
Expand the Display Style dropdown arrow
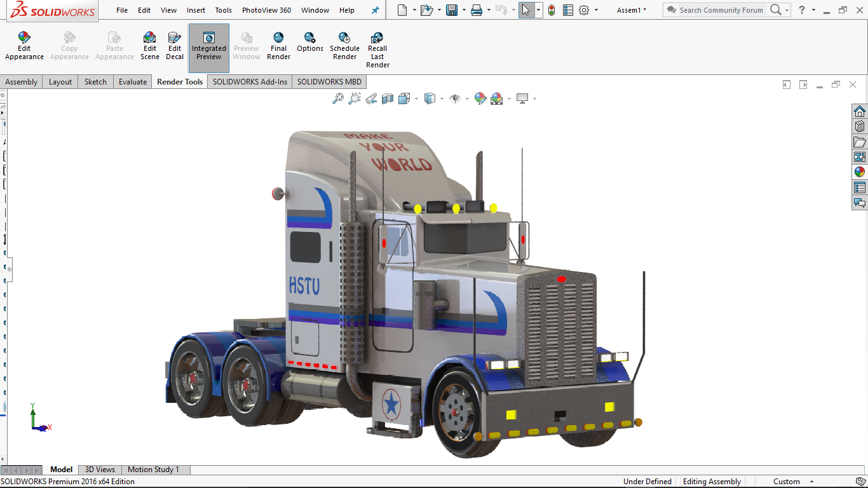tap(442, 98)
